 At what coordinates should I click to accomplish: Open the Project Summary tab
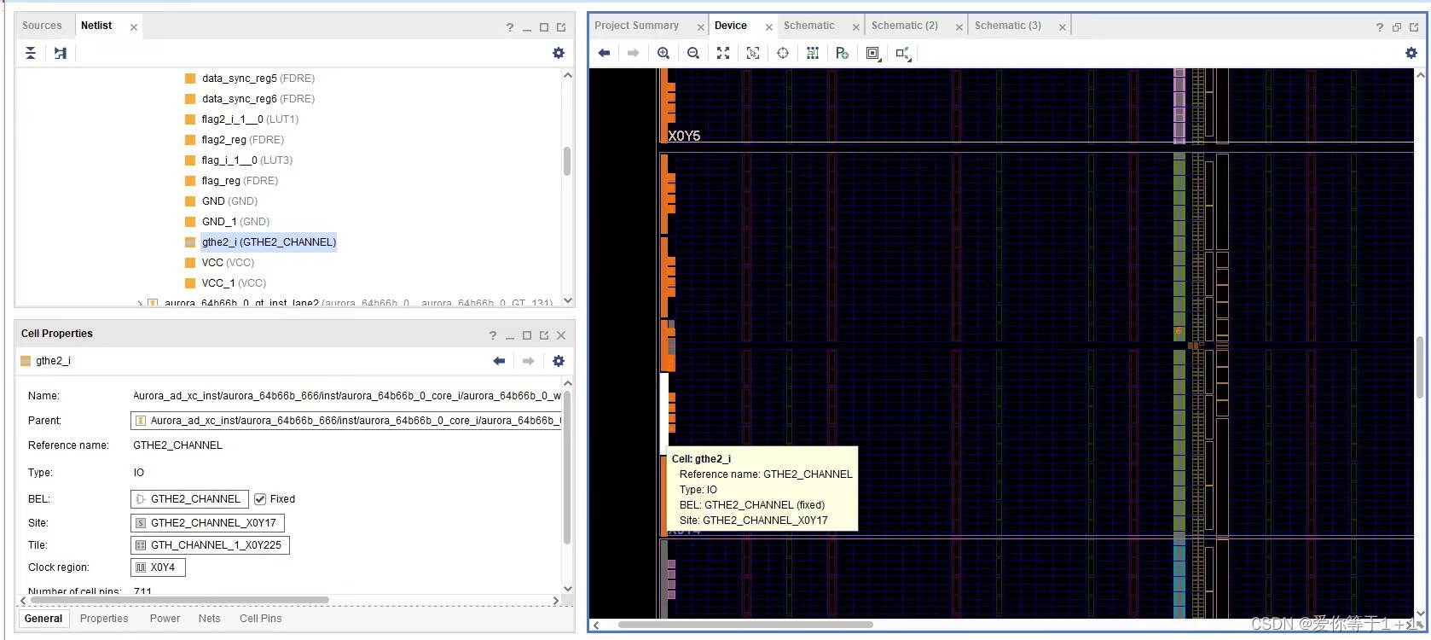coord(637,26)
